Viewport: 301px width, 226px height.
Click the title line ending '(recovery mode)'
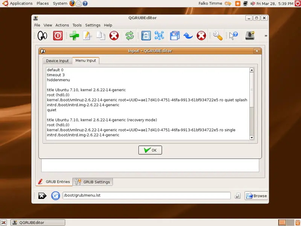coord(102,120)
